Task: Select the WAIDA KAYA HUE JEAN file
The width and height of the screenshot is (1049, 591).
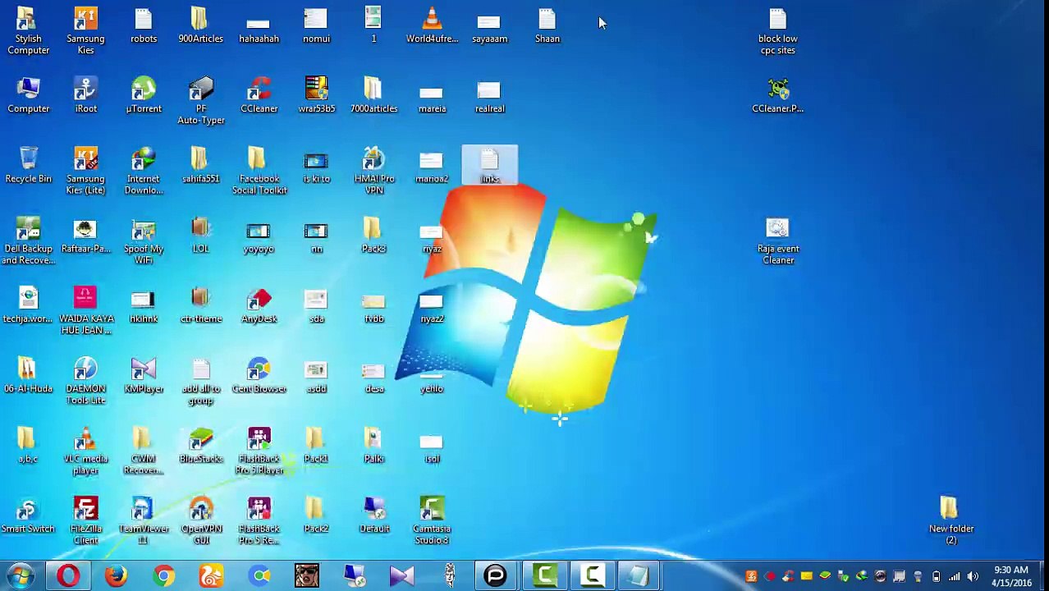Action: pyautogui.click(x=85, y=310)
